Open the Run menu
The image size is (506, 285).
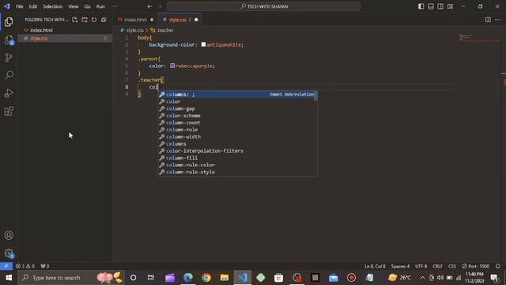tap(100, 6)
